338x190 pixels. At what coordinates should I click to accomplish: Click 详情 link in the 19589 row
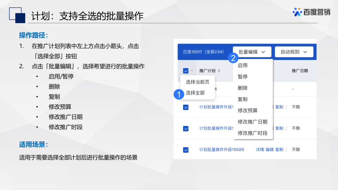click(260, 150)
